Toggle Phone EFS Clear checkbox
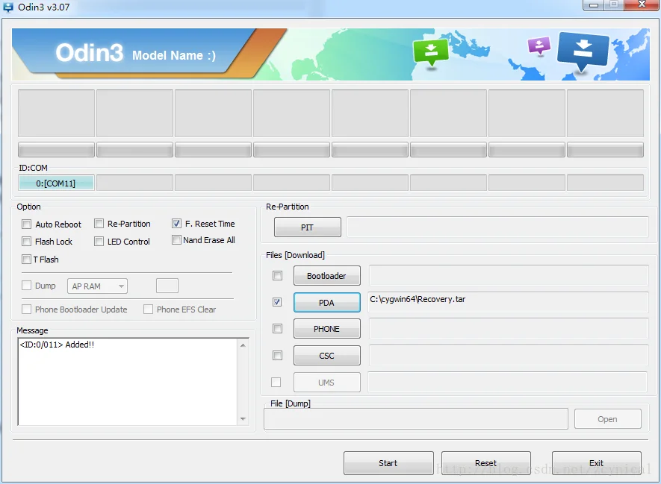Screen dimensions: 661x484 tap(149, 309)
